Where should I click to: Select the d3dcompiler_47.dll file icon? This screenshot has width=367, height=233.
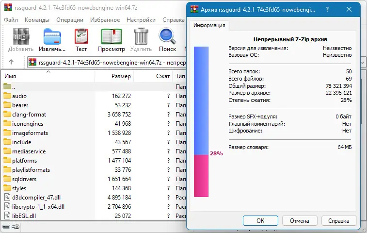coord(7,197)
